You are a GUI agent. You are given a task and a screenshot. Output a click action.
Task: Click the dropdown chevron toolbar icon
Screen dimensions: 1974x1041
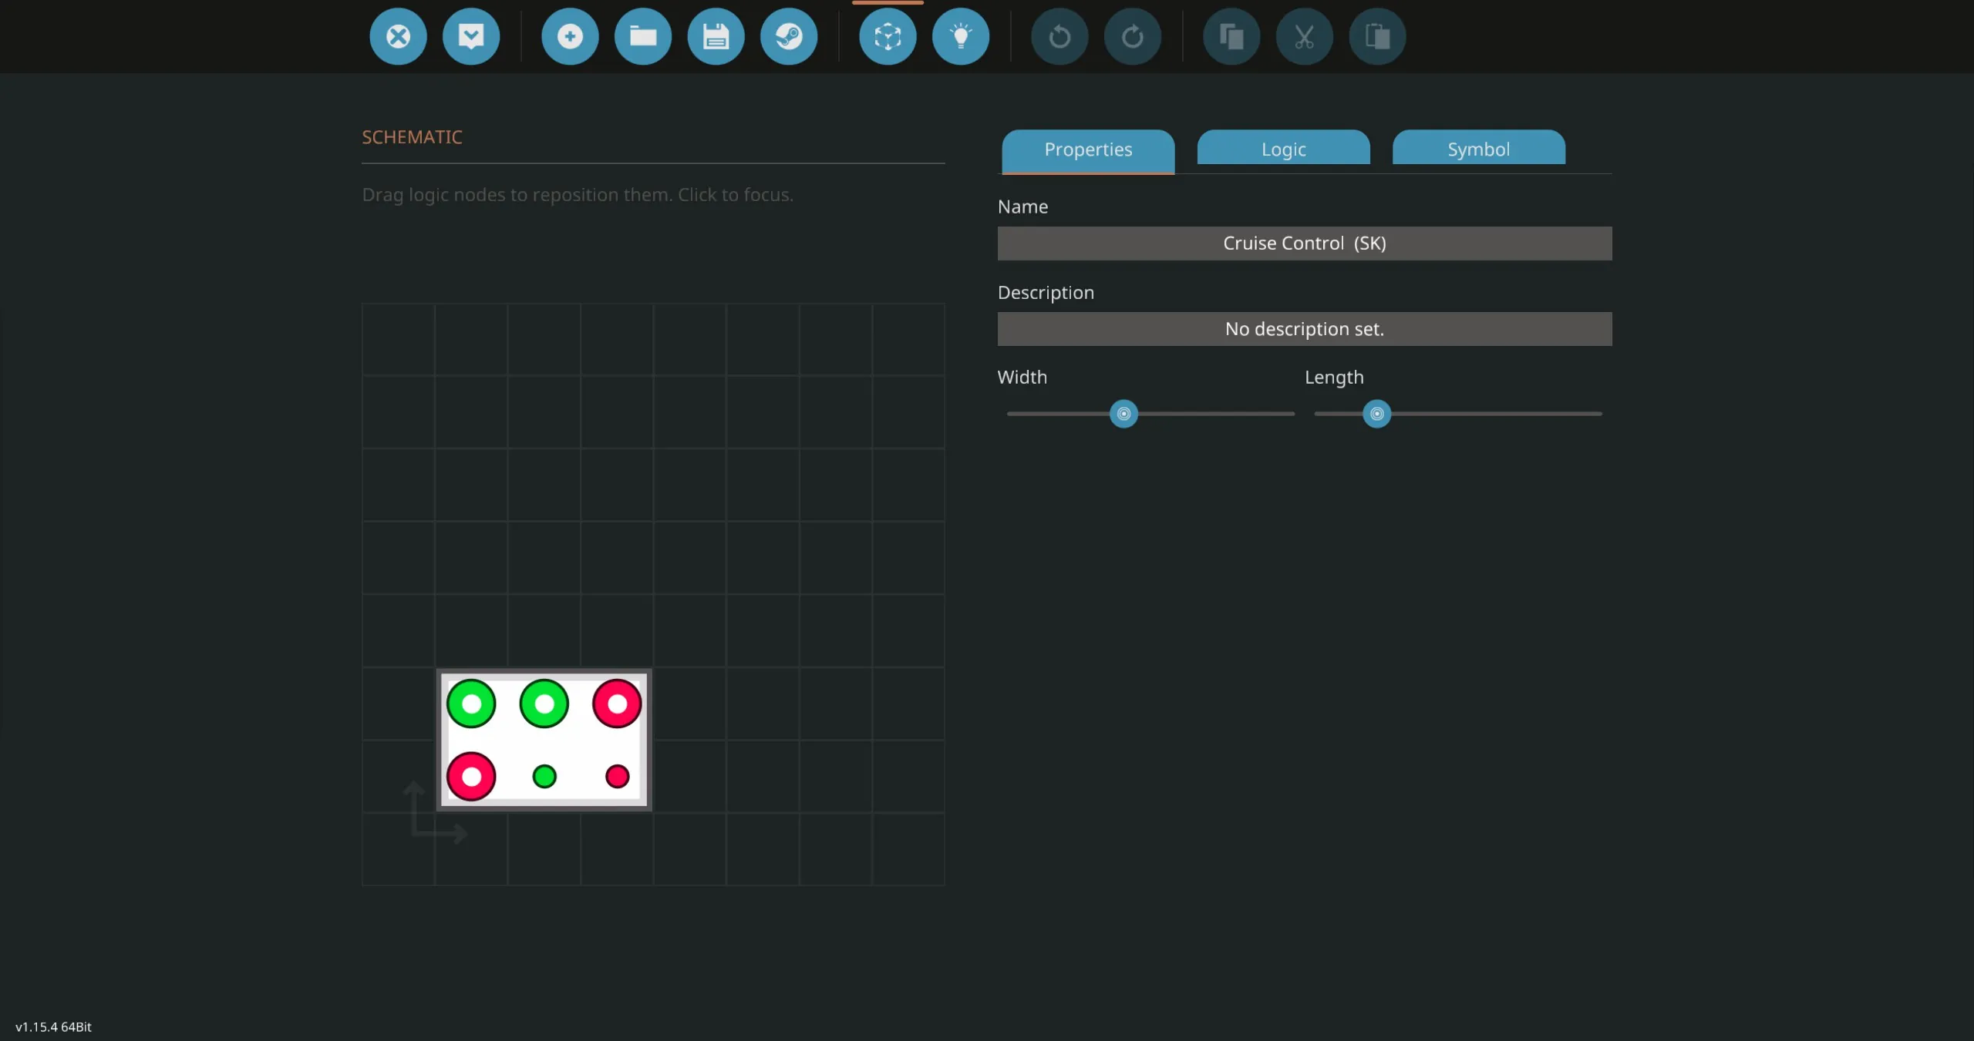tap(471, 36)
